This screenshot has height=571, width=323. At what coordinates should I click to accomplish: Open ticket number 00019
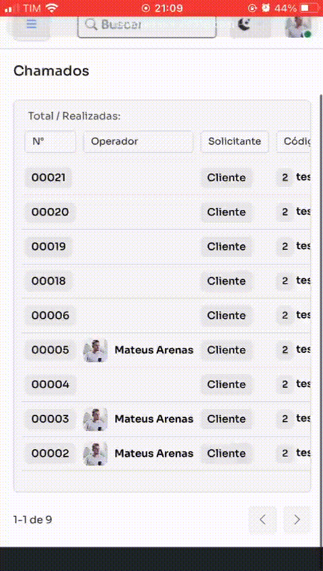(x=48, y=246)
